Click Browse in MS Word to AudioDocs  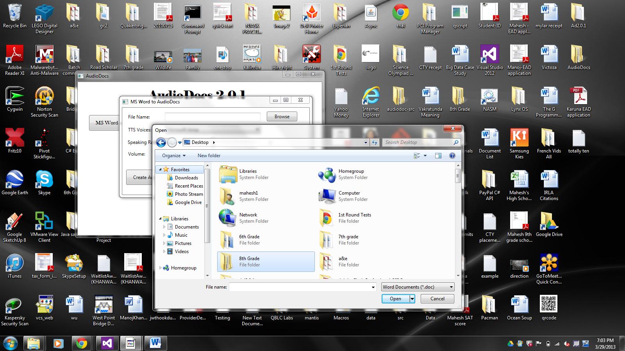pos(282,116)
